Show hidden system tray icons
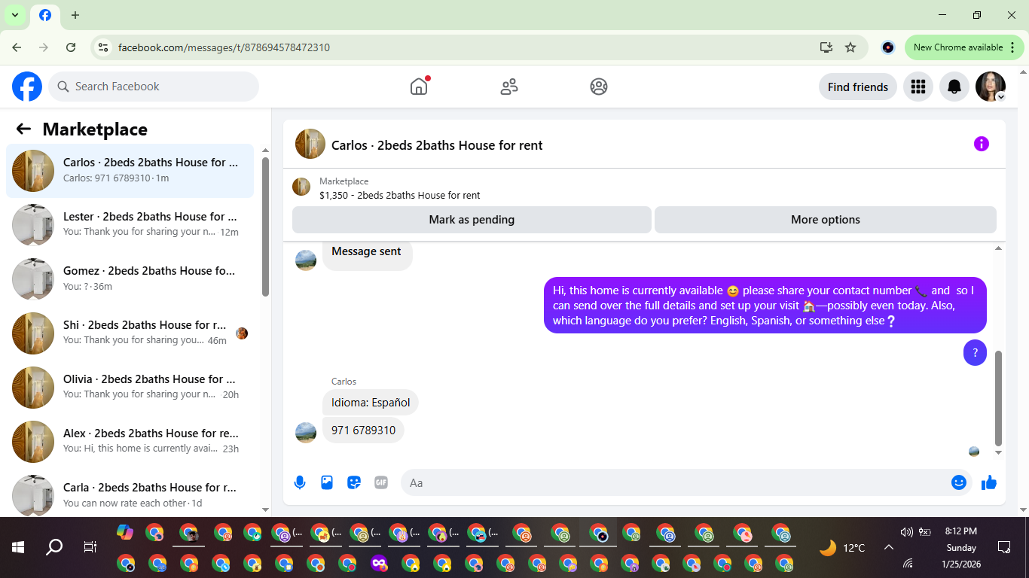The height and width of the screenshot is (578, 1029). (889, 547)
